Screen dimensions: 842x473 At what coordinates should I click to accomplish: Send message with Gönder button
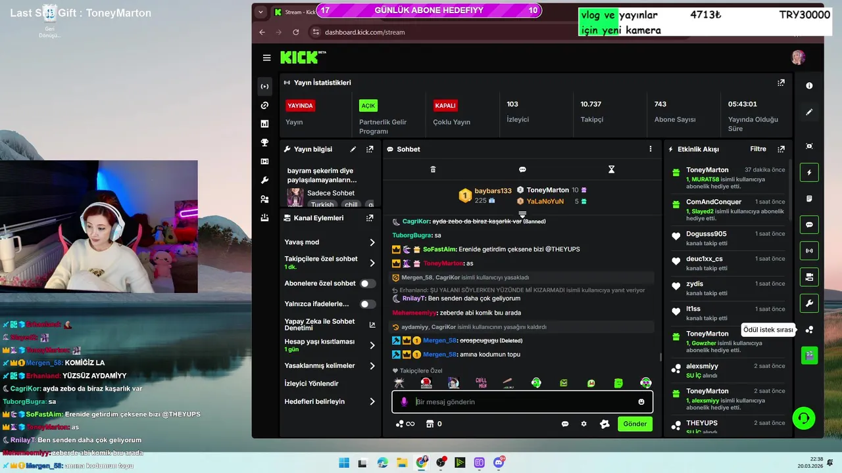pyautogui.click(x=635, y=424)
